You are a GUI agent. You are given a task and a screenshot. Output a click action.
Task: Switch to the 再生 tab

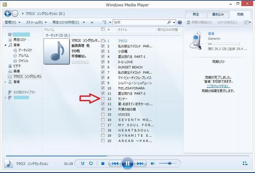click(196, 14)
